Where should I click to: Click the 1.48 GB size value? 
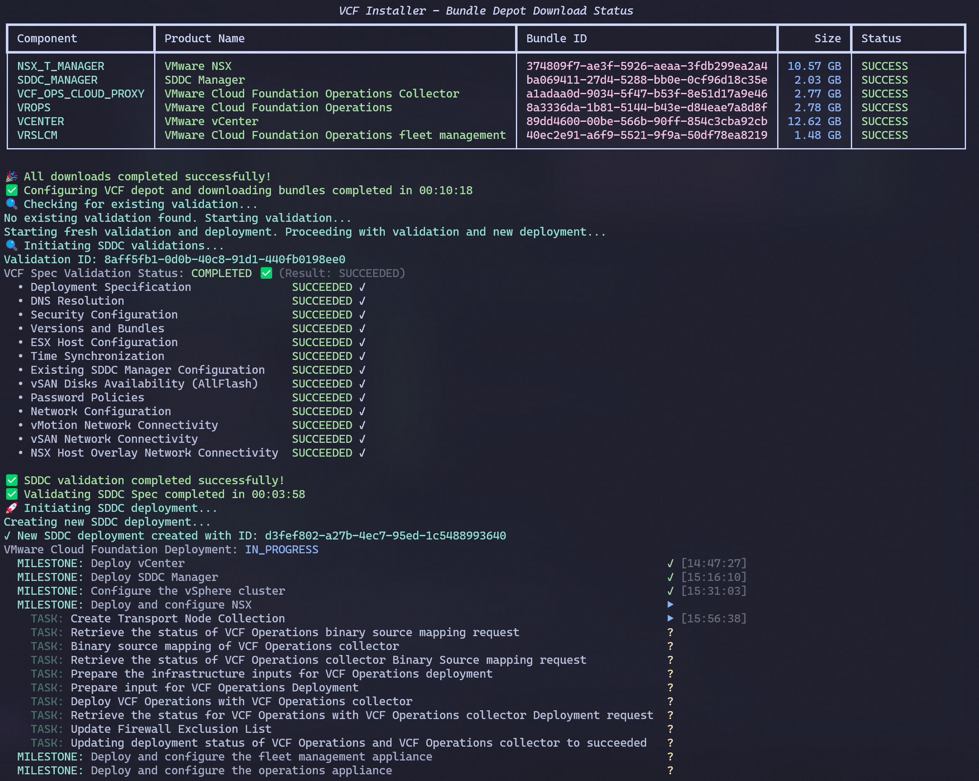(817, 135)
